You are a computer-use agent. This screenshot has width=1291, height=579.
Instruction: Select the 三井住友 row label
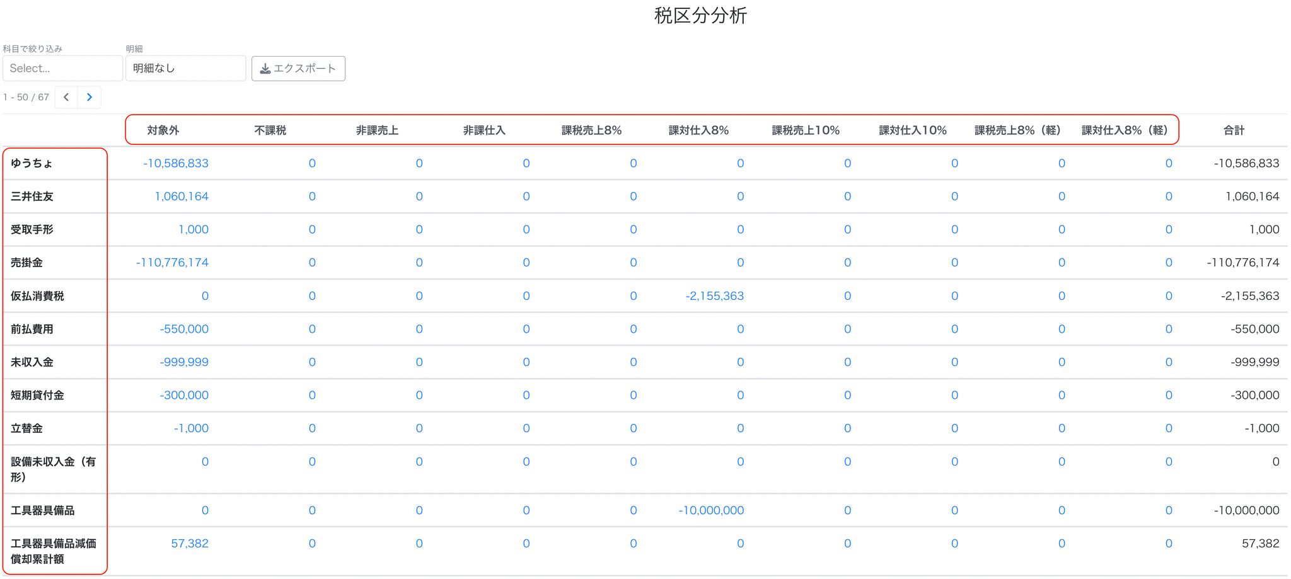pyautogui.click(x=32, y=197)
